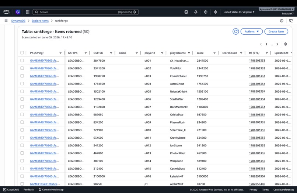Click the GSI1SK cell 467800

point(98,153)
